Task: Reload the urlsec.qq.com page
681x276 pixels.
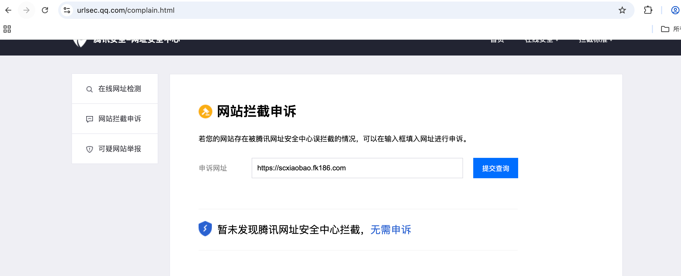Action: click(x=45, y=10)
